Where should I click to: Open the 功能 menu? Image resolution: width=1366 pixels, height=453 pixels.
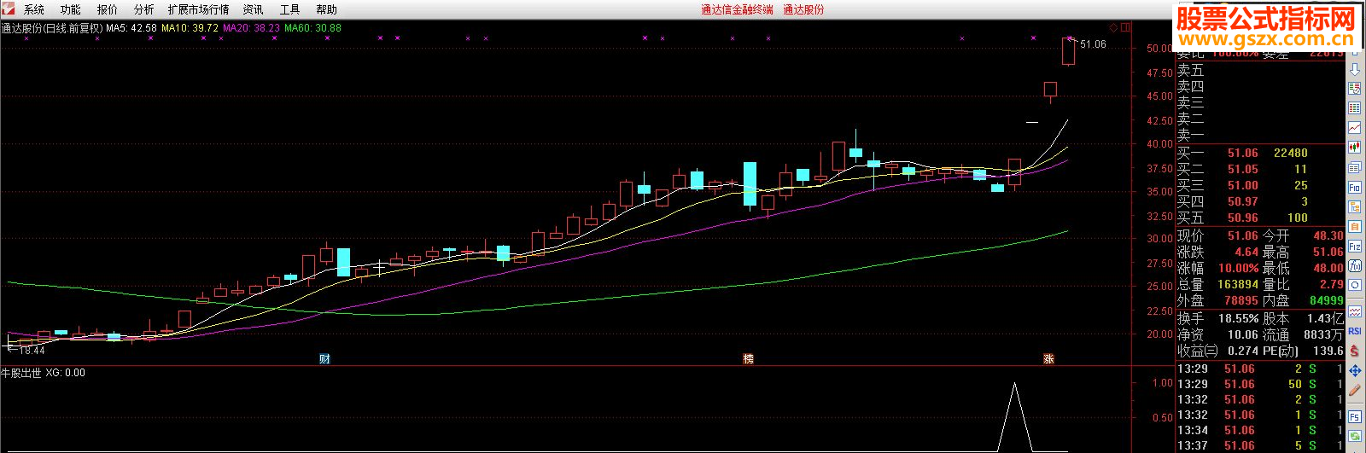click(x=71, y=9)
